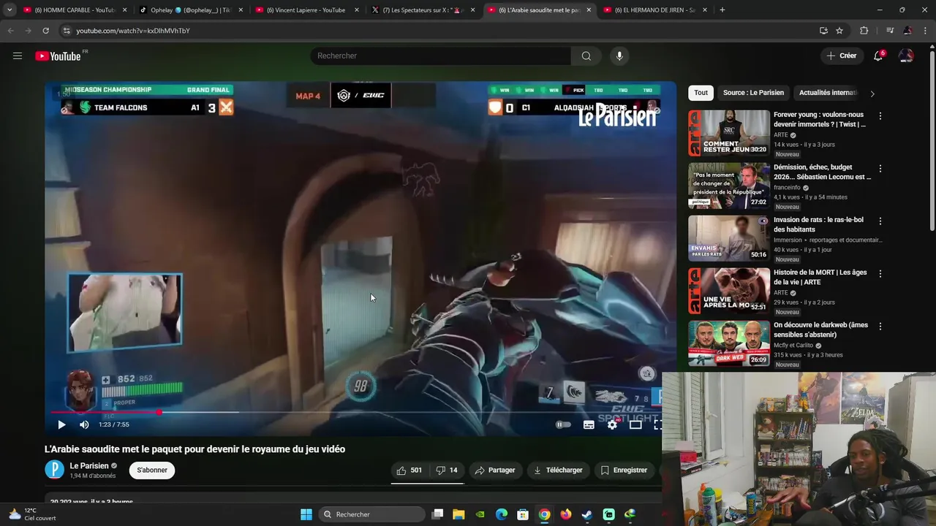936x526 pixels.
Task: Open the Windows Start menu
Action: 306,514
